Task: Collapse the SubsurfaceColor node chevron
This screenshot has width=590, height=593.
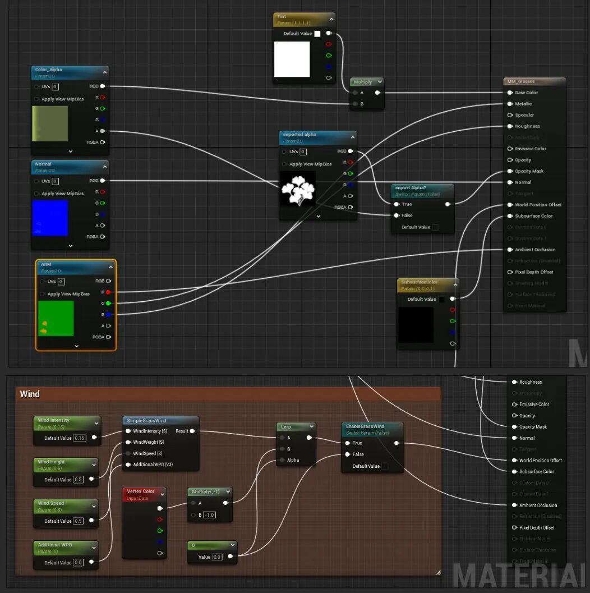Action: (455, 284)
